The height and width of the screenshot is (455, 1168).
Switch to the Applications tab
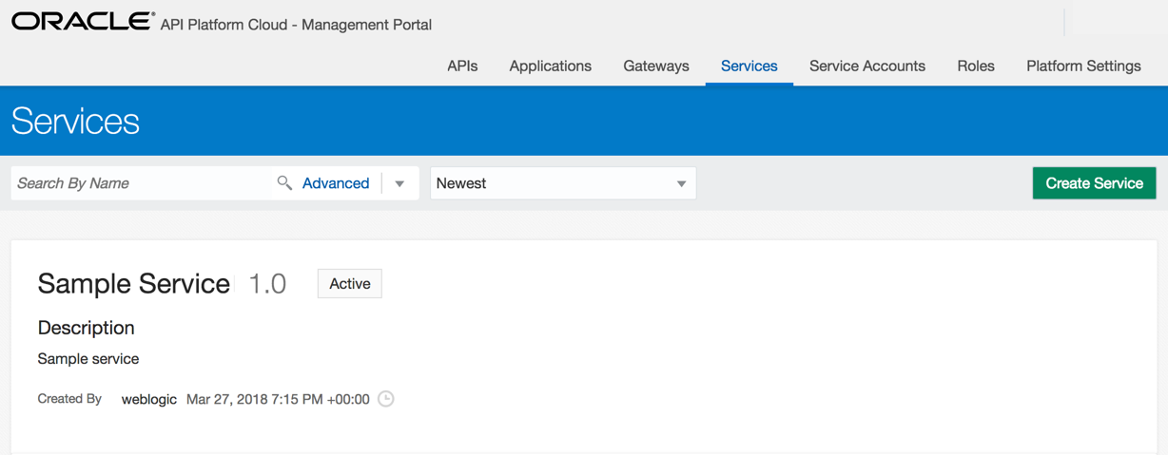pos(550,66)
